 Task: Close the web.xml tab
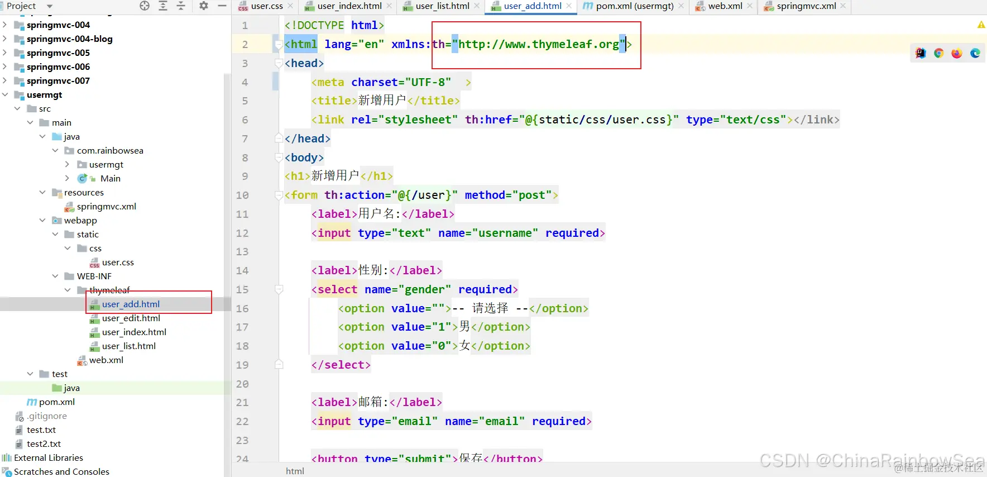750,6
